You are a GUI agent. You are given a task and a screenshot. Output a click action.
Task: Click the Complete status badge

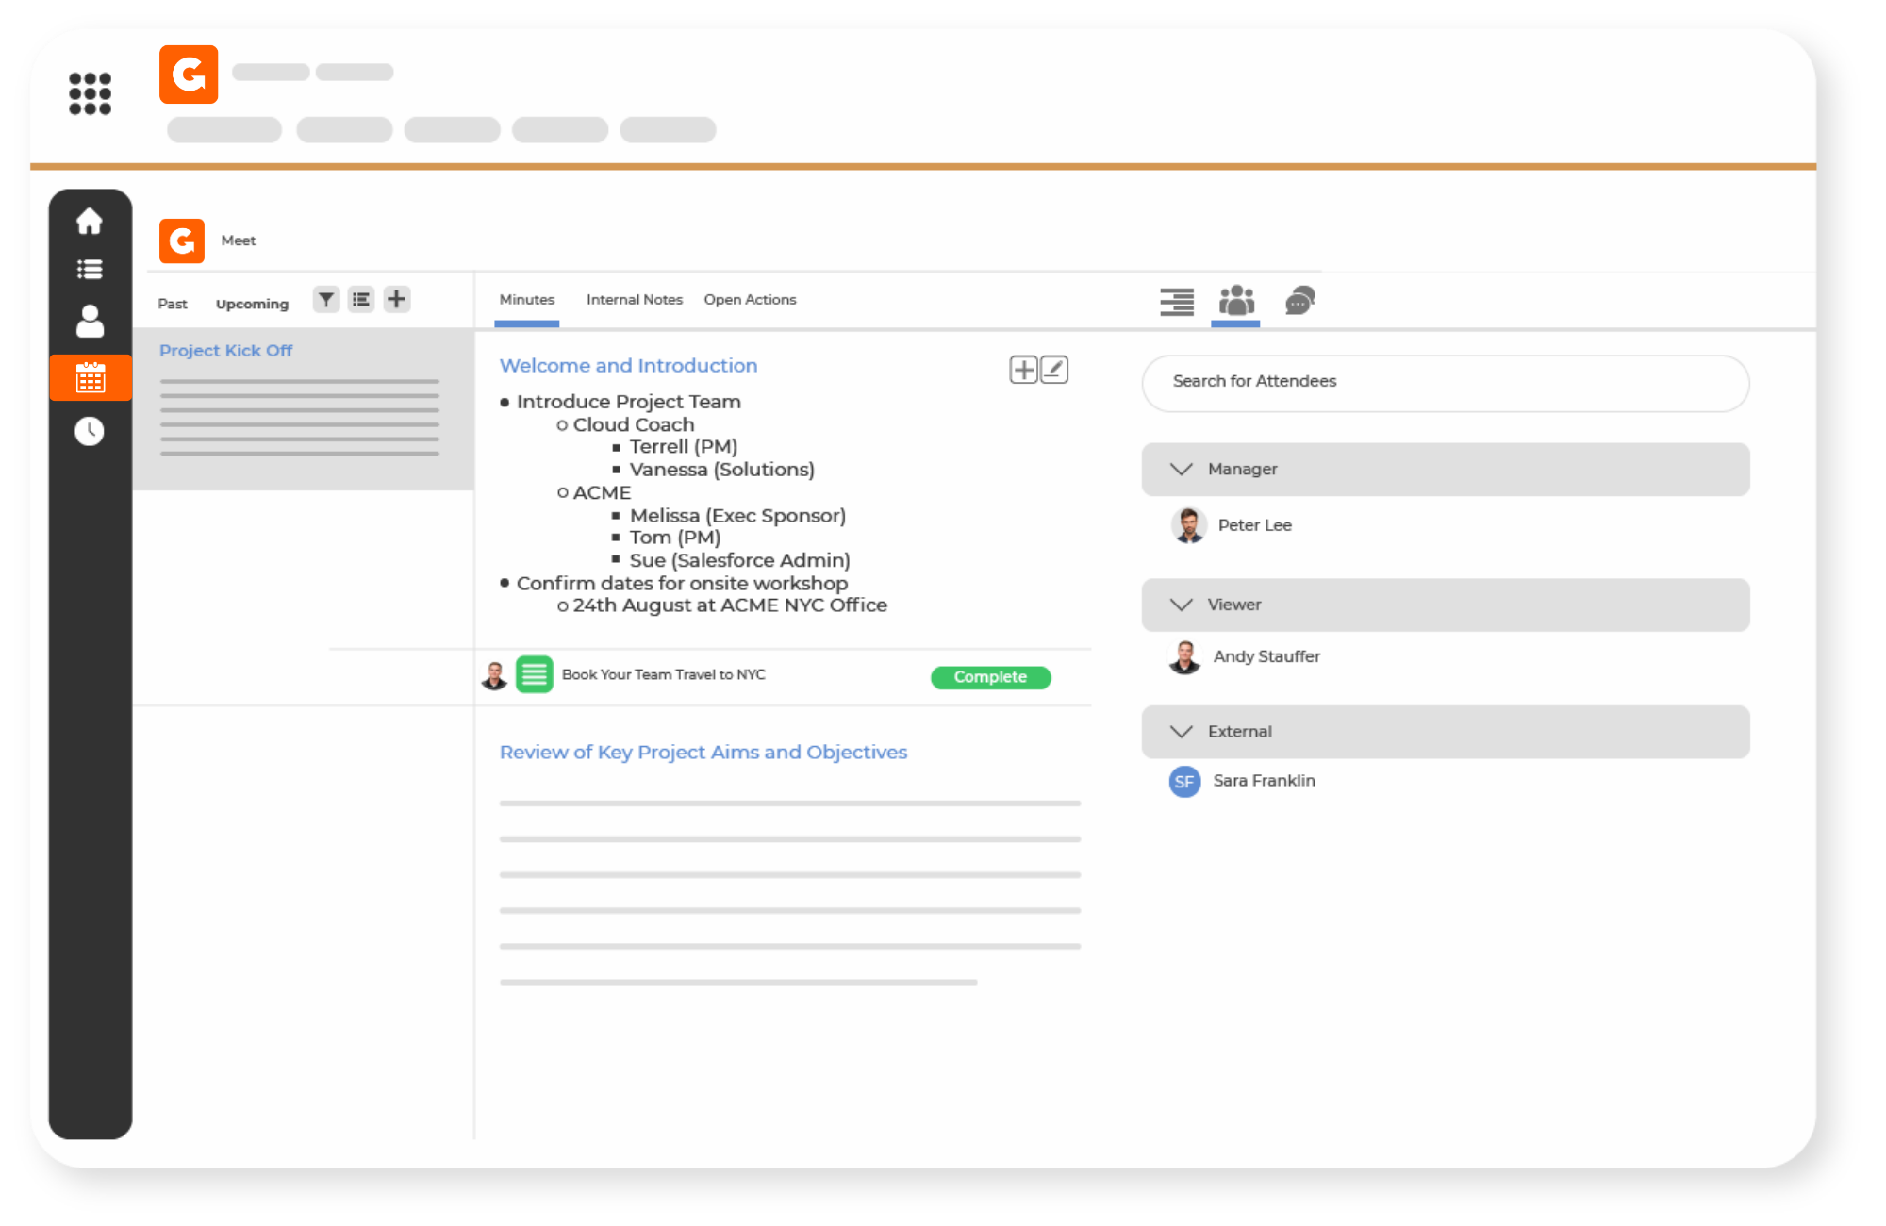(990, 677)
